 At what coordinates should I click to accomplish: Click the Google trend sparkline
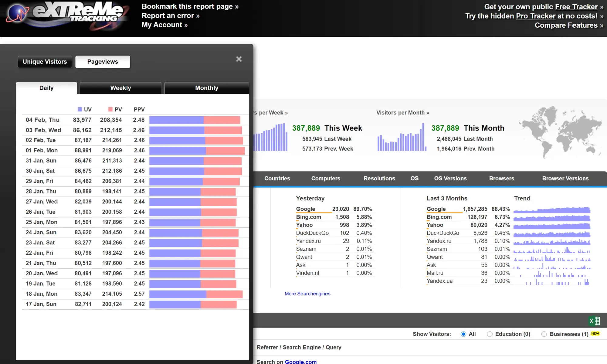(552, 209)
